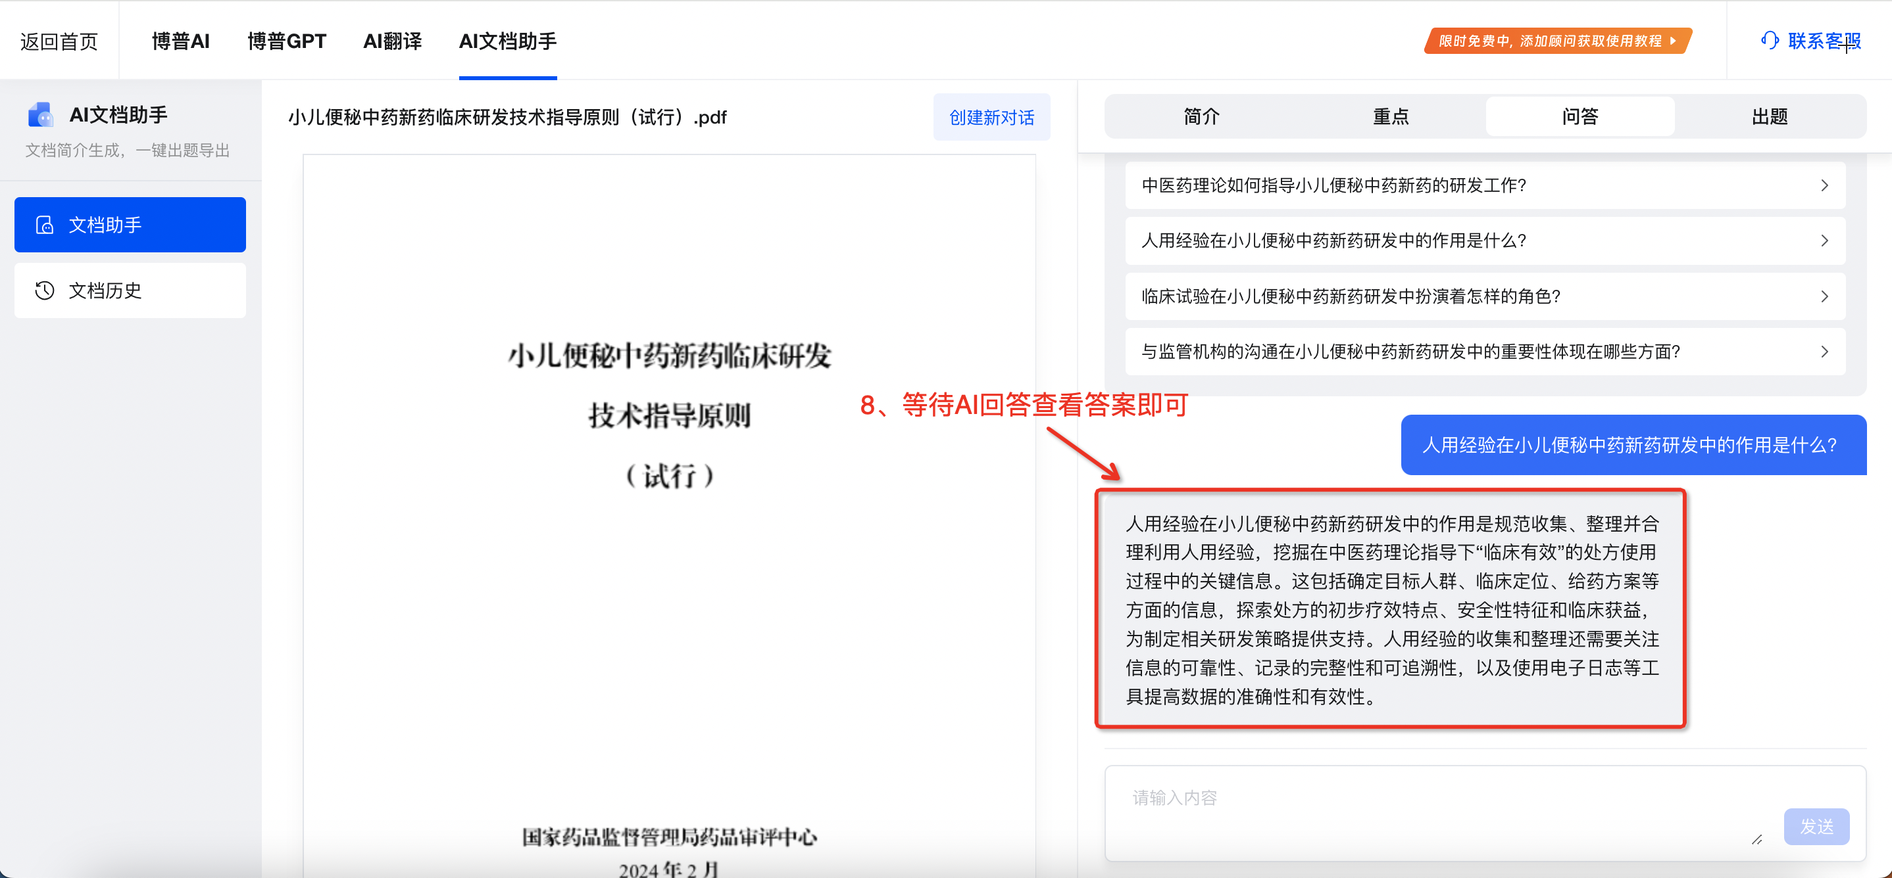
Task: Click the subtitle 文档简介生成，一键出题导出
Action: tap(128, 150)
